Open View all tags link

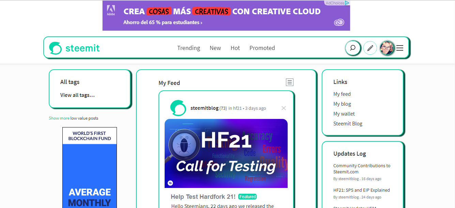click(x=77, y=95)
